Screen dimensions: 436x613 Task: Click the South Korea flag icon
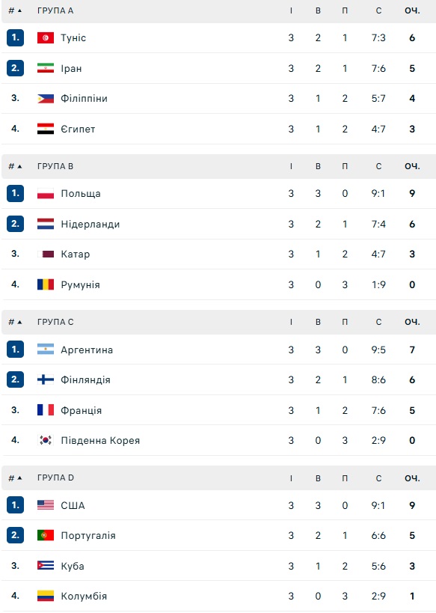tap(46, 440)
